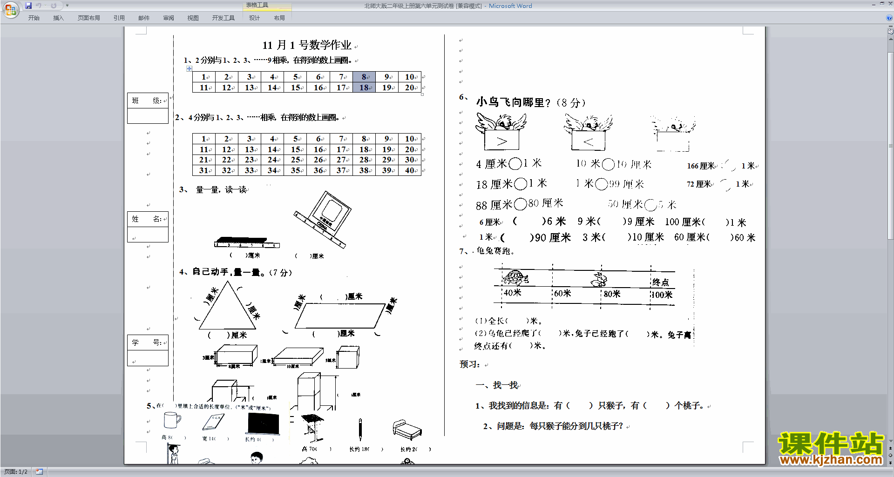The height and width of the screenshot is (477, 894).
Task: Click the vertical scrollbar thumb
Action: 891,146
